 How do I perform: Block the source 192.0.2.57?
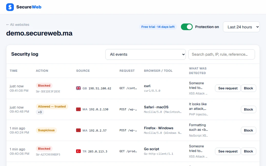[x=248, y=130]
